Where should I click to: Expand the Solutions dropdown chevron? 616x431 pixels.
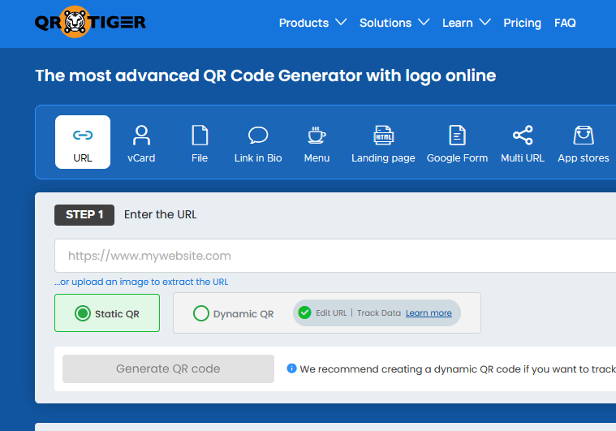pos(424,22)
